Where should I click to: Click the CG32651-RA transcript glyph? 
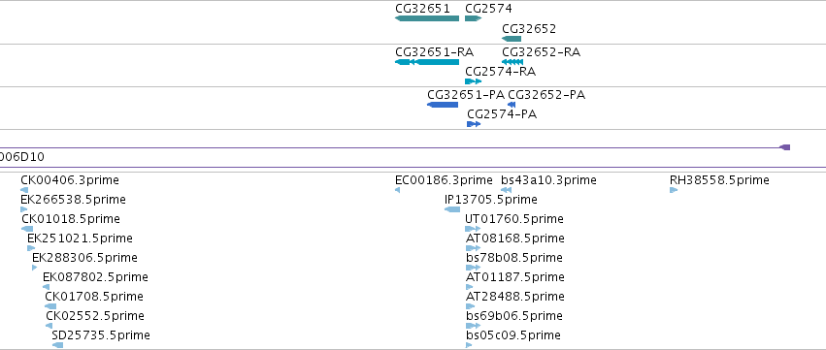[427, 62]
